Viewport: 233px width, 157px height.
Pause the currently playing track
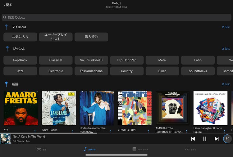pyautogui.click(x=205, y=139)
